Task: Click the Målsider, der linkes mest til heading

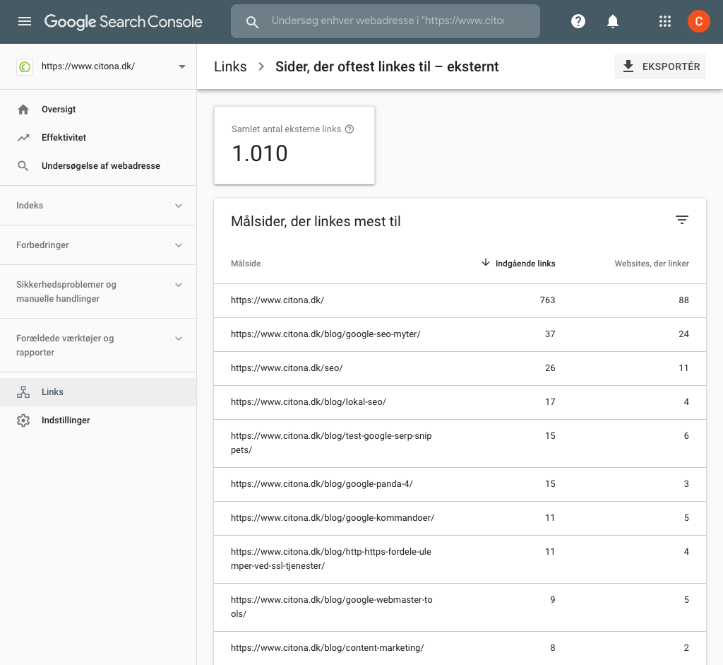Action: (316, 221)
